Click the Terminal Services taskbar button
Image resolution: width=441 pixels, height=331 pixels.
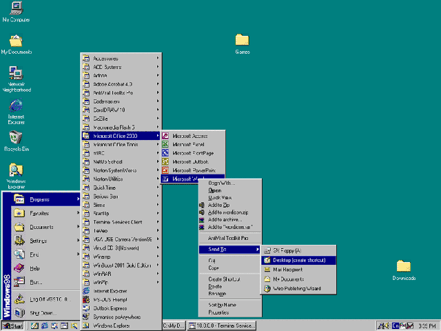[x=222, y=325]
